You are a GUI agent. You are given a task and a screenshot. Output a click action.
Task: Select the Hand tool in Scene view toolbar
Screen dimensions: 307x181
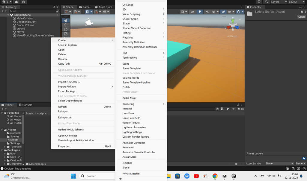coord(66,21)
